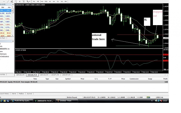Click the S / L column header
This screenshot has width=181, height=113.
point(96,79)
